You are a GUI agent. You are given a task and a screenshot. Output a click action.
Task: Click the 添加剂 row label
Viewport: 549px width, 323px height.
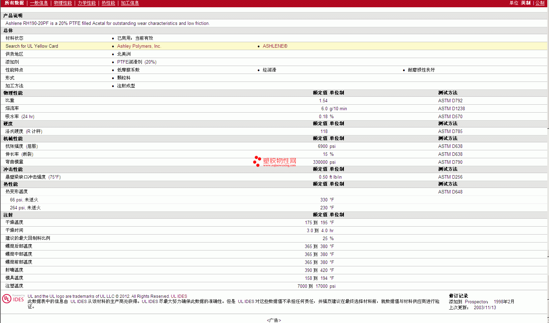[12, 62]
